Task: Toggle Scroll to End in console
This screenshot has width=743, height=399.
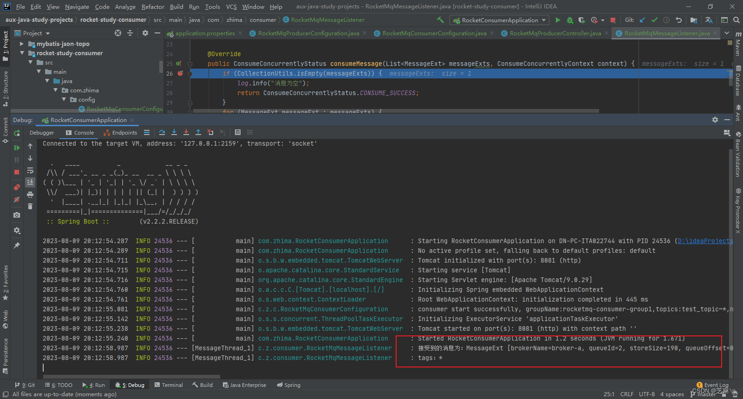Action: 30,182
